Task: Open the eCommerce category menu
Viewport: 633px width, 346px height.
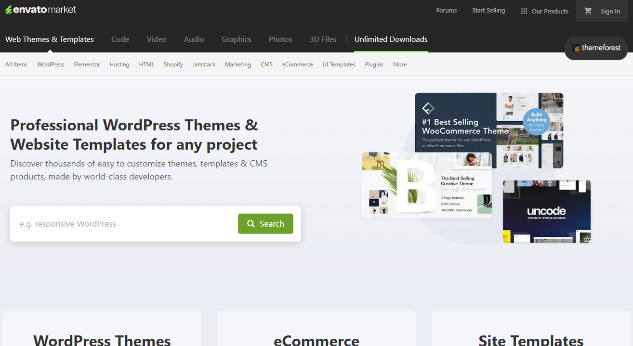Action: pyautogui.click(x=297, y=64)
